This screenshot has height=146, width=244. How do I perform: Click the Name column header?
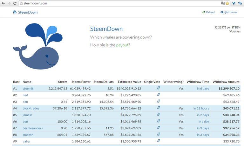point(27,82)
